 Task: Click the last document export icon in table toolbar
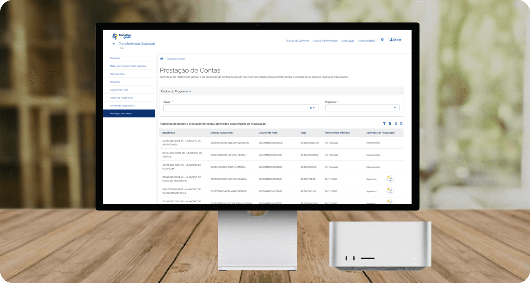click(x=402, y=124)
